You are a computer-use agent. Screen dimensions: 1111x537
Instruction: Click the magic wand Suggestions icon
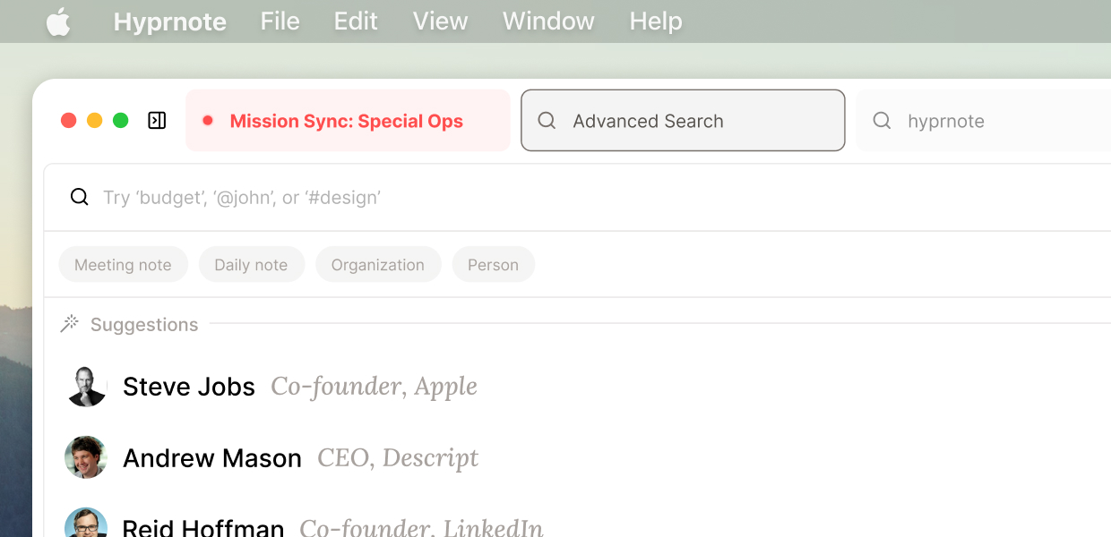tap(70, 324)
